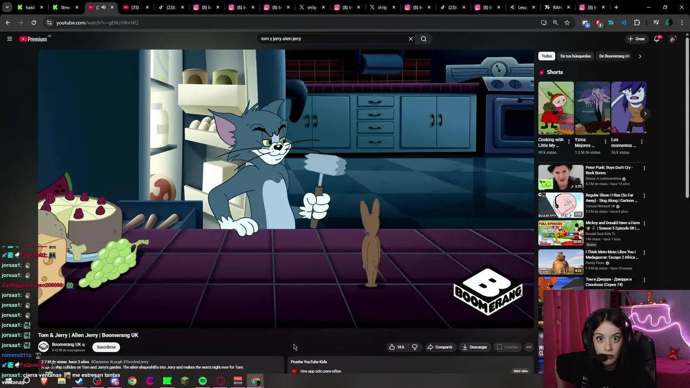Clear the search box text with X

coord(410,39)
